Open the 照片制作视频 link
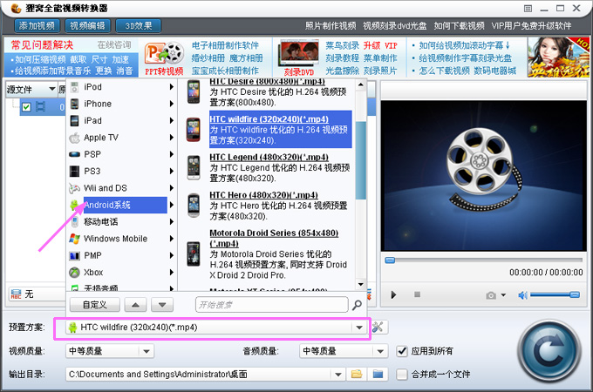The image size is (593, 392). point(331,25)
